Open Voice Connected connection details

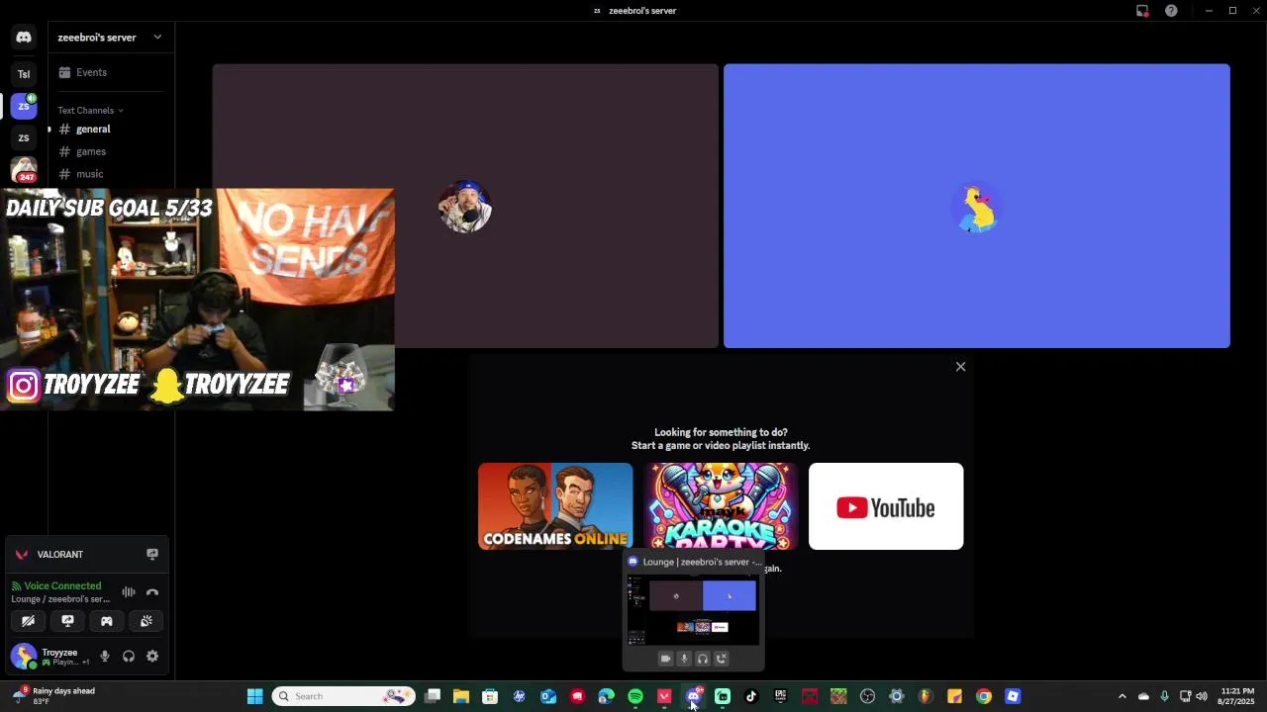pyautogui.click(x=62, y=586)
